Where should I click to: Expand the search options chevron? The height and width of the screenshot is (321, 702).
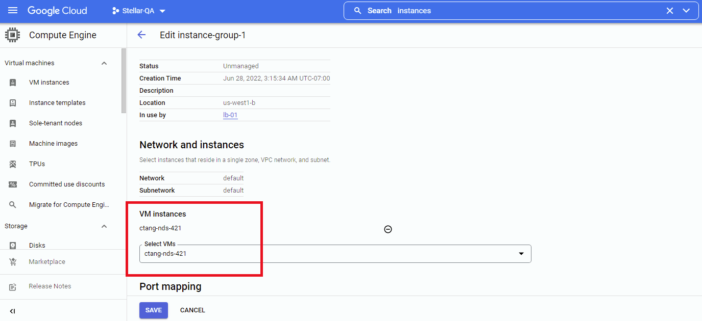pos(686,11)
